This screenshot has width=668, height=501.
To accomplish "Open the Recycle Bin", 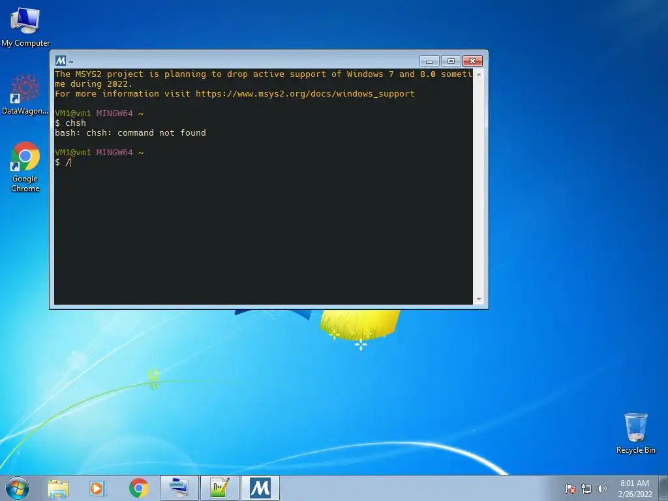I will tap(635, 433).
